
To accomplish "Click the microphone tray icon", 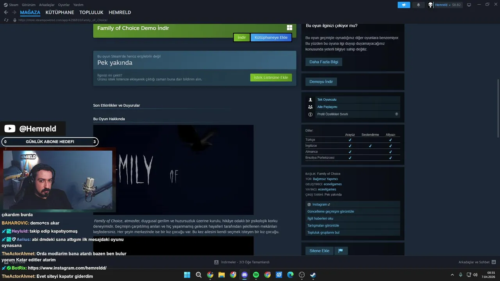I will pos(461,275).
